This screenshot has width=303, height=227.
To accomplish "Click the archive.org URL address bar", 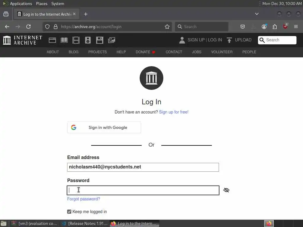I will click(107, 27).
